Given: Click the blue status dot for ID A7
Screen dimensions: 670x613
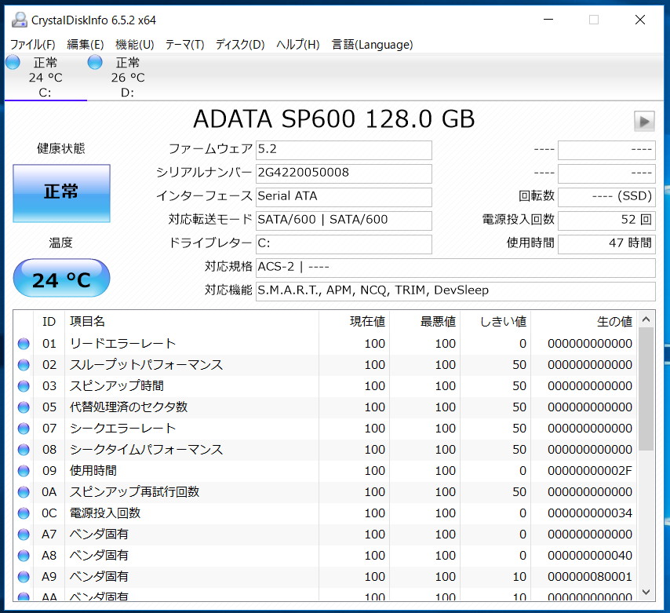Looking at the screenshot, I should 24,535.
